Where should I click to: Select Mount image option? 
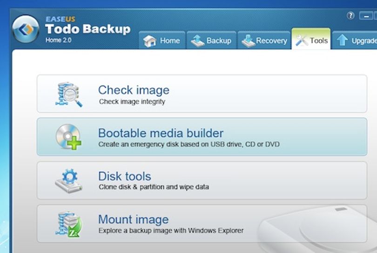[202, 224]
